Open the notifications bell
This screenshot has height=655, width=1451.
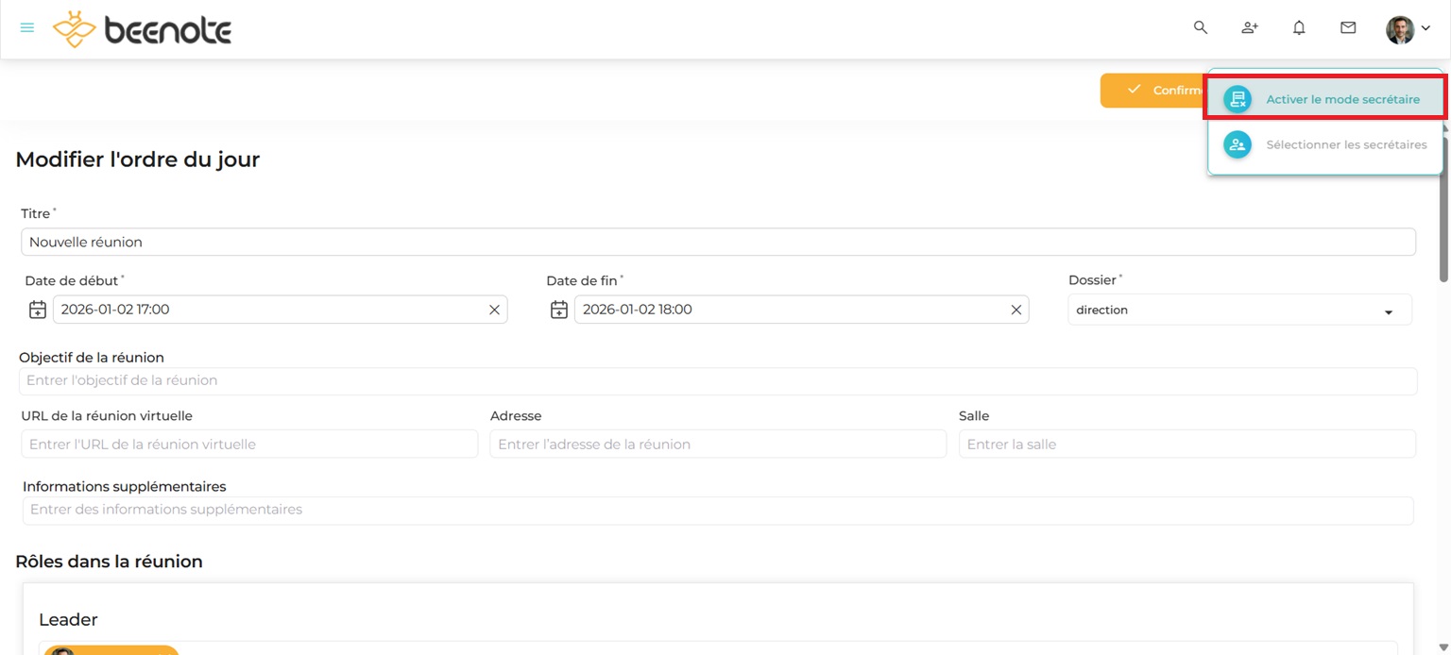pos(1299,28)
